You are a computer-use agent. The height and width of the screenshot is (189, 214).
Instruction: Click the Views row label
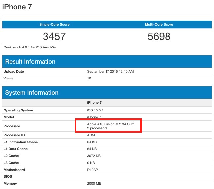pyautogui.click(x=8, y=79)
